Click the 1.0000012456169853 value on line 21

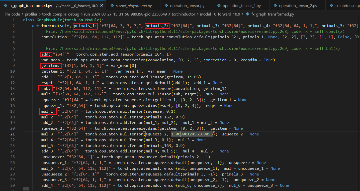point(192,134)
